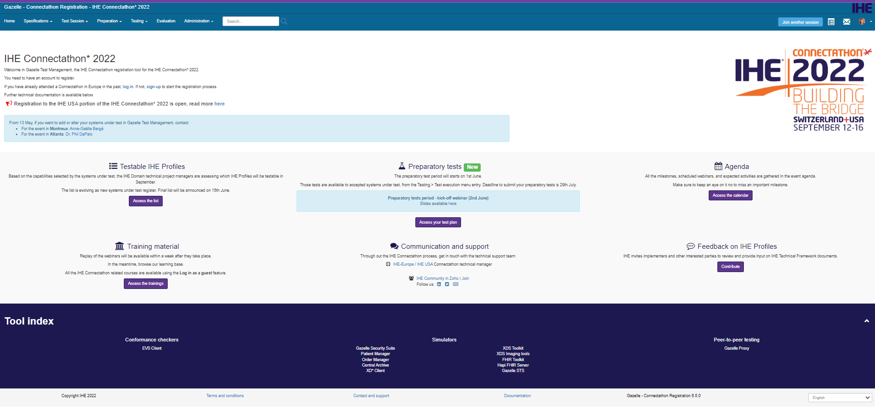Expand the Specifications menu
The width and height of the screenshot is (875, 409).
coord(38,21)
